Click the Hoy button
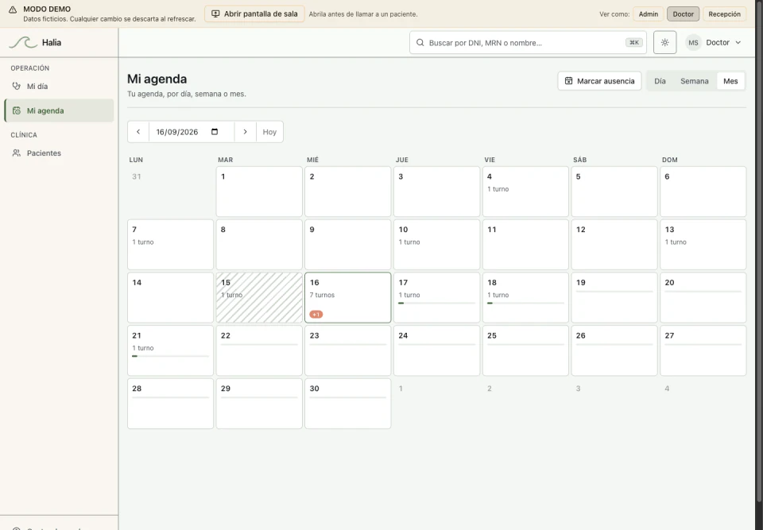The image size is (763, 530). coord(269,132)
